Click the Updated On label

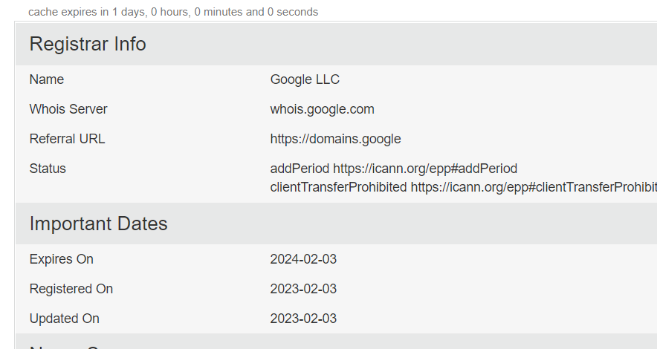click(64, 319)
